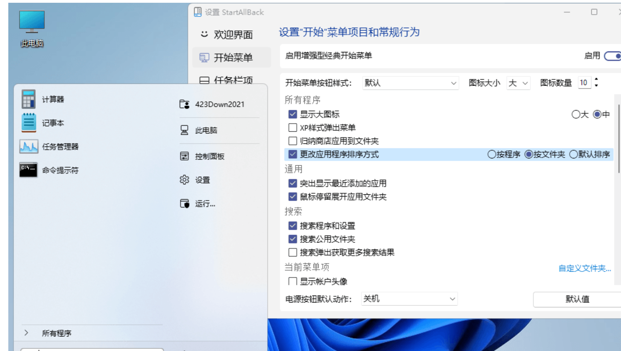
Task: Select the 大 icon size radio button
Action: tap(576, 114)
